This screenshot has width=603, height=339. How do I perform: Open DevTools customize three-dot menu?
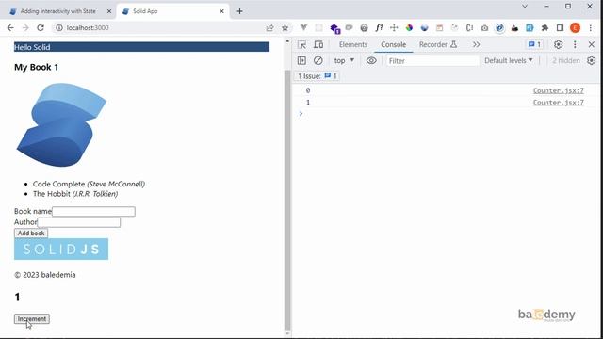tap(575, 44)
